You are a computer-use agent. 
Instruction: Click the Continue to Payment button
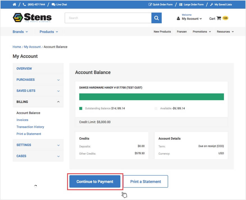tap(95, 181)
